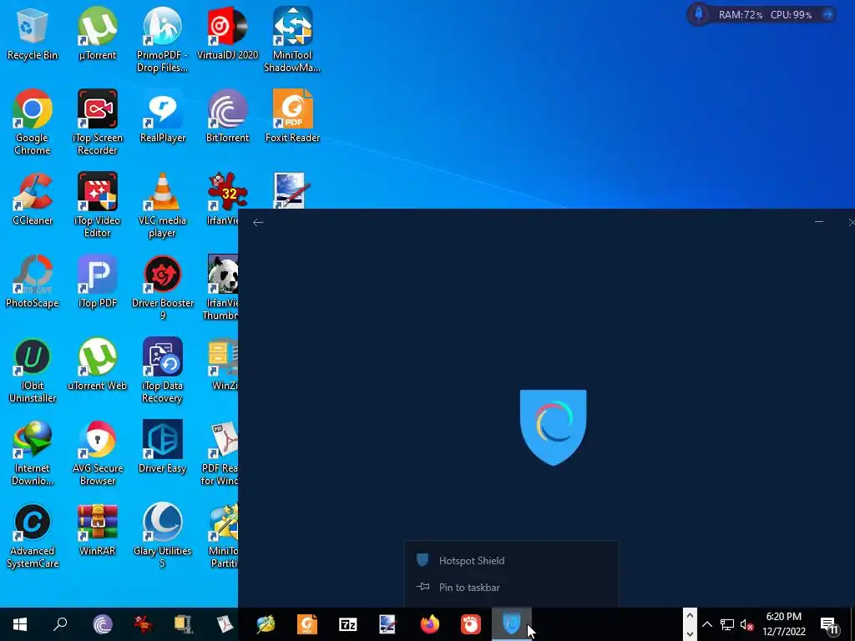Show hidden system tray icons chevron
The height and width of the screenshot is (641, 855).
pos(706,624)
